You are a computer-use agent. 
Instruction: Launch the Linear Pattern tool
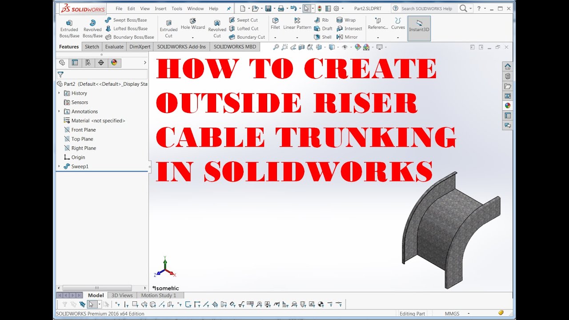(x=297, y=24)
